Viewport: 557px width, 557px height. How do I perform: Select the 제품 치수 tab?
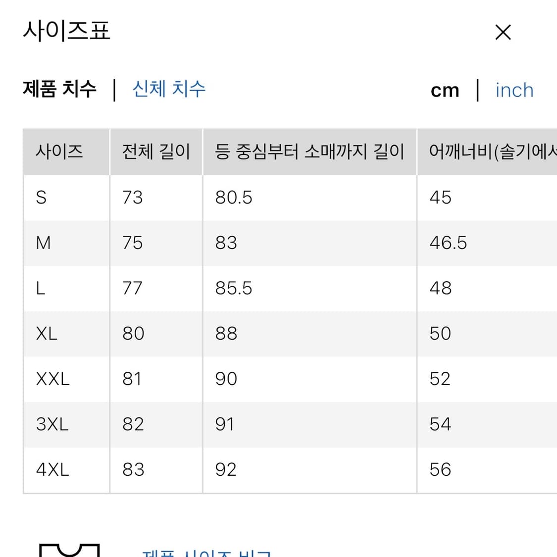point(58,89)
